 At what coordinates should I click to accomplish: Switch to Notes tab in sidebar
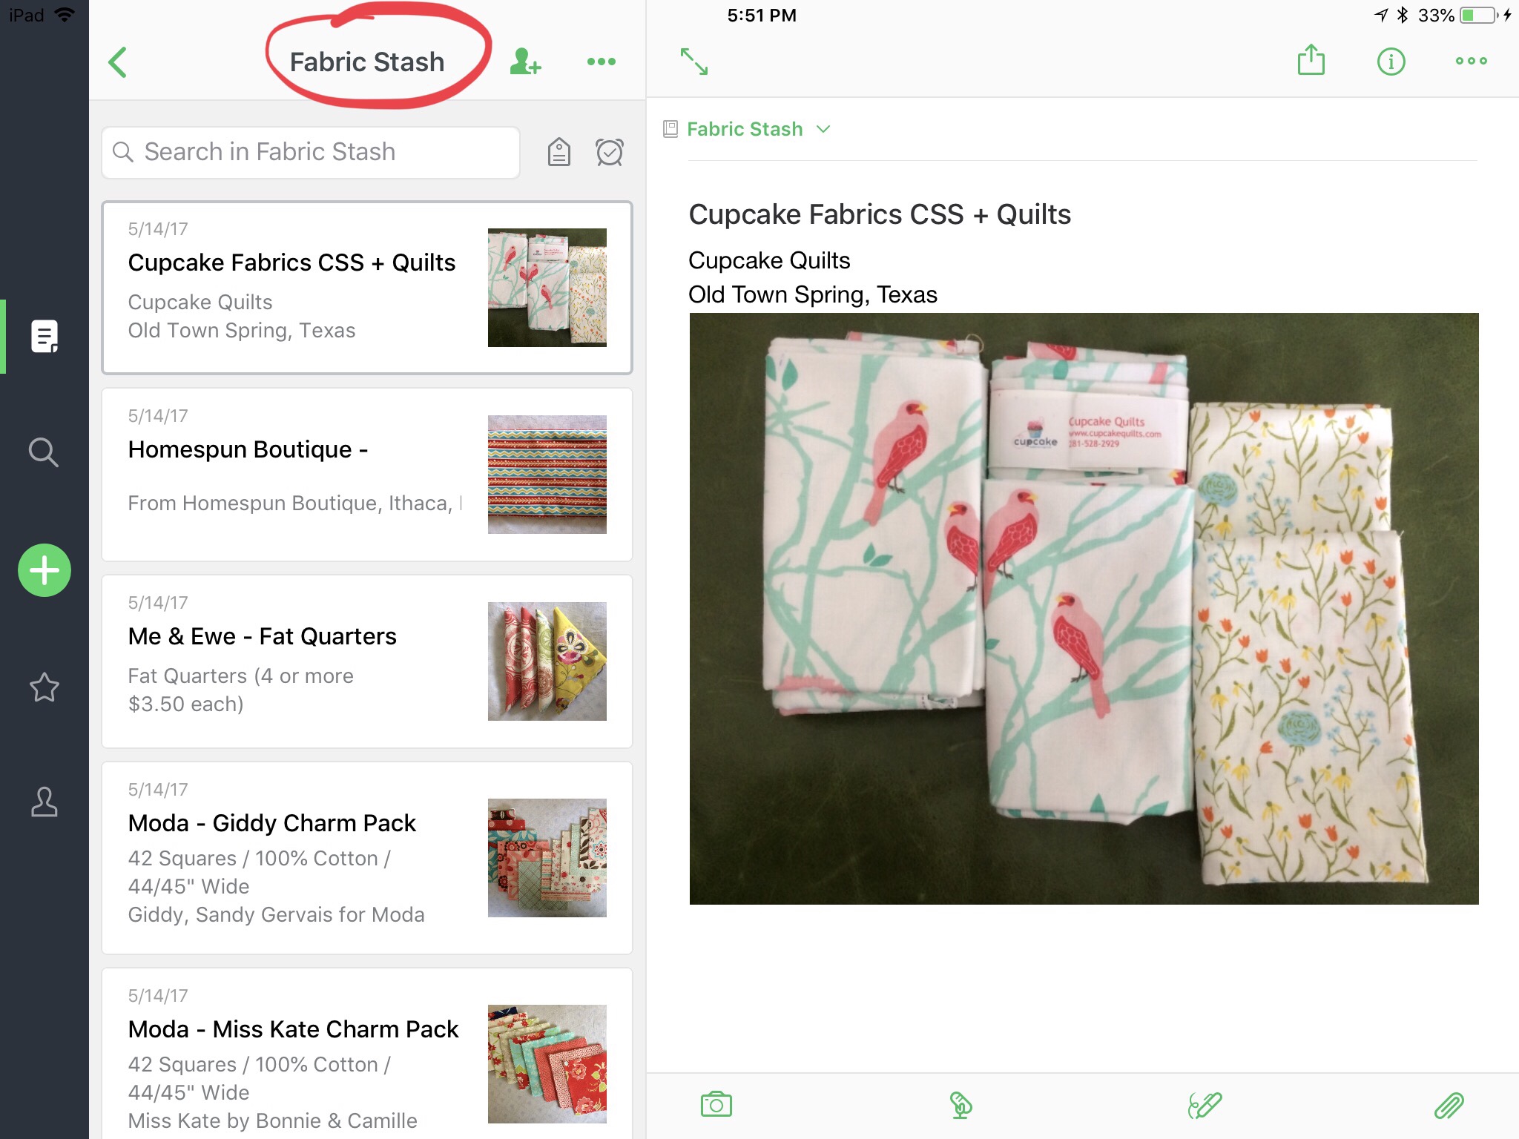(x=45, y=337)
